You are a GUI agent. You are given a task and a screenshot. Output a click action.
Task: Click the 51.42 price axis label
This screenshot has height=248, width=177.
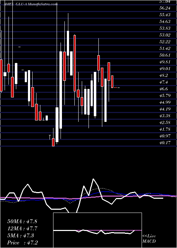coord(165,49)
